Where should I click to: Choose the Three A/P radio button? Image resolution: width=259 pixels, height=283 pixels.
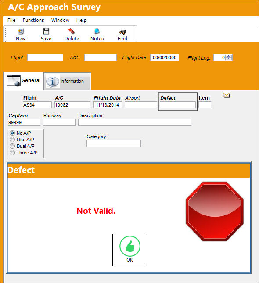pos(12,153)
